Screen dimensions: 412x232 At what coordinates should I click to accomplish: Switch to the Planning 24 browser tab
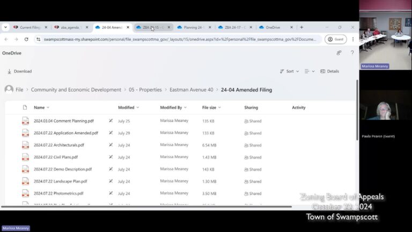[x=193, y=27]
